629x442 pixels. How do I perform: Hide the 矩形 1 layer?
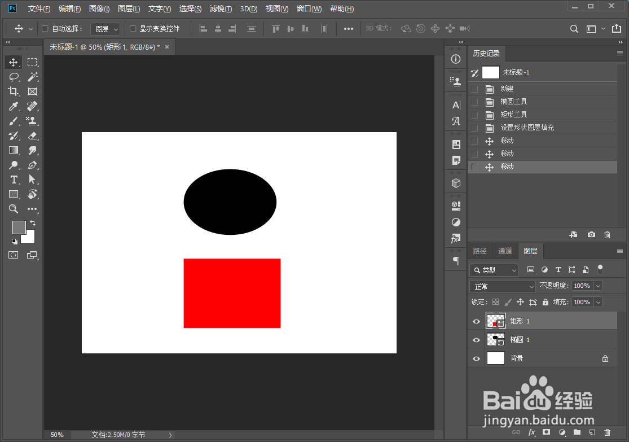tap(476, 322)
